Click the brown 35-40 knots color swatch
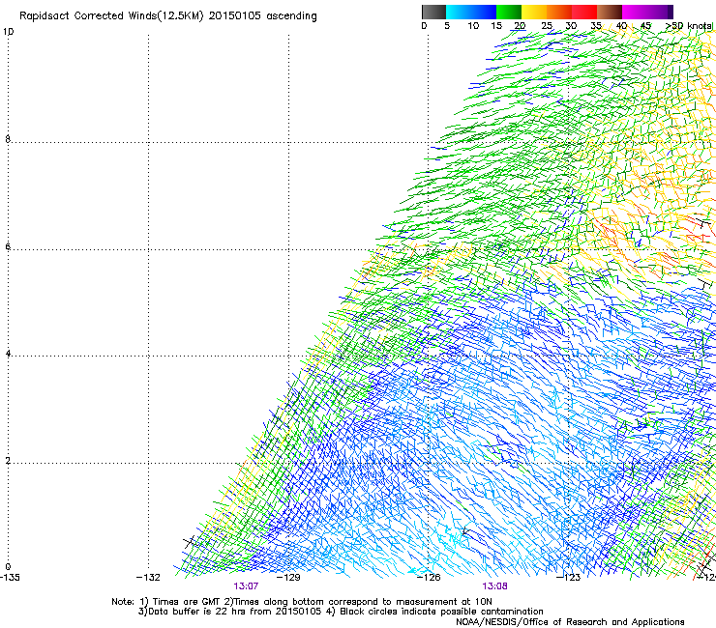Image resolution: width=716 pixels, height=628 pixels. click(610, 12)
